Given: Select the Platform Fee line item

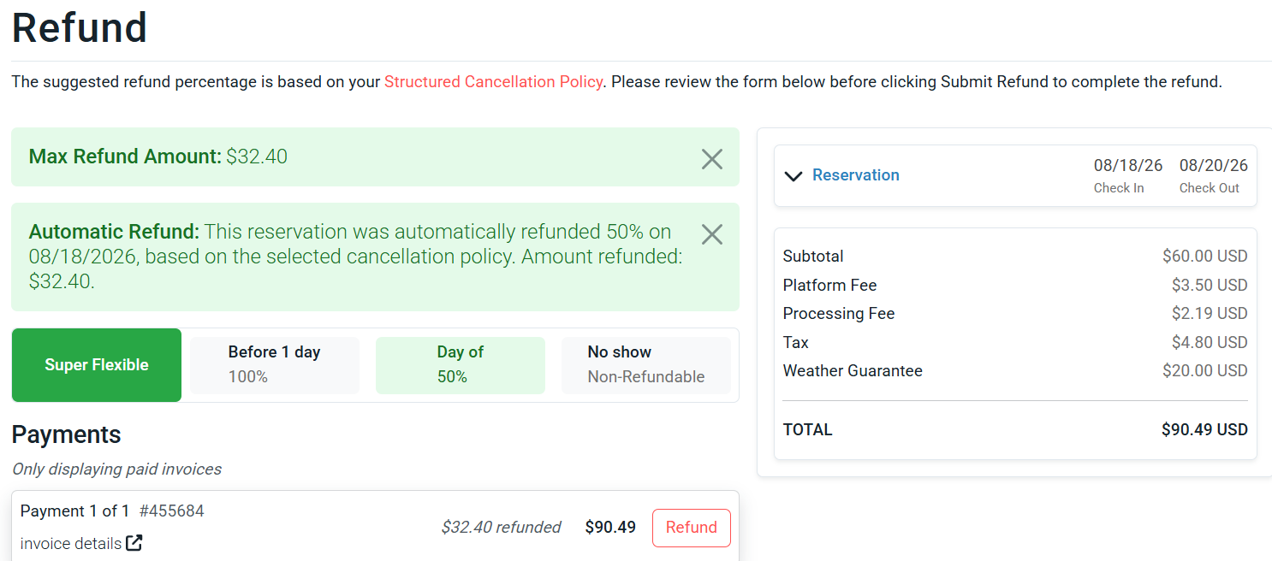Looking at the screenshot, I should pyautogui.click(x=1015, y=286).
